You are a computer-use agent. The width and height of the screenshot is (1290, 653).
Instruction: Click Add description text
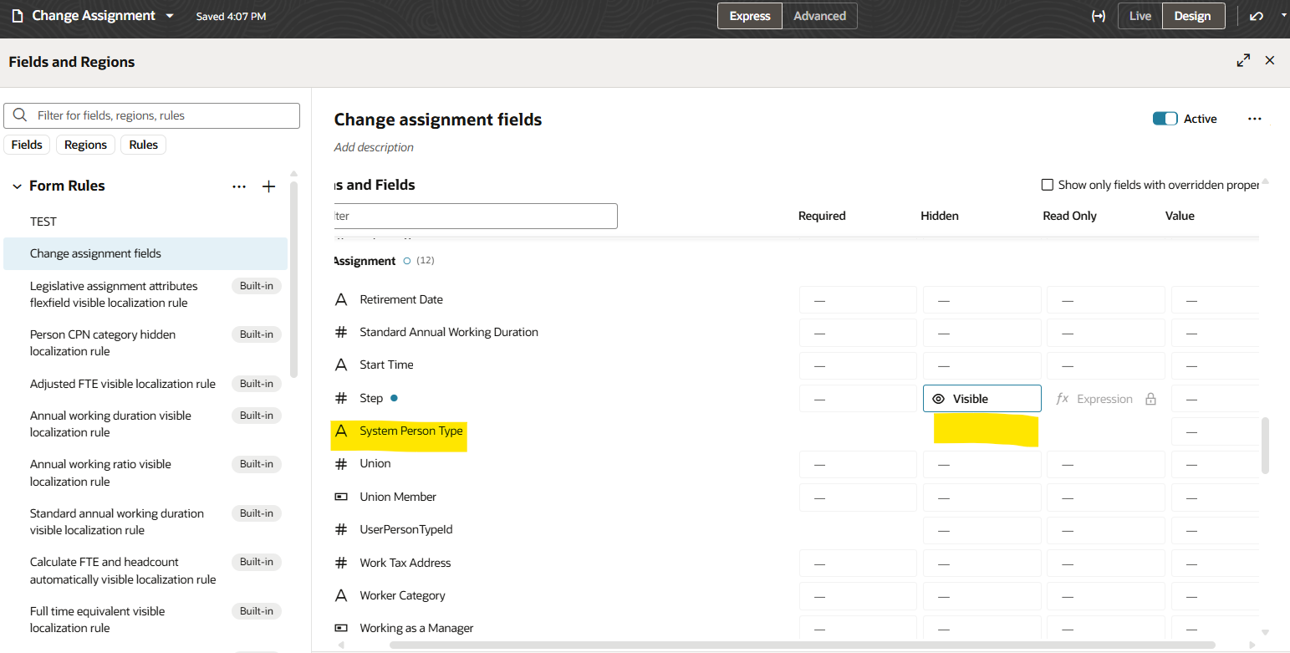tap(374, 147)
